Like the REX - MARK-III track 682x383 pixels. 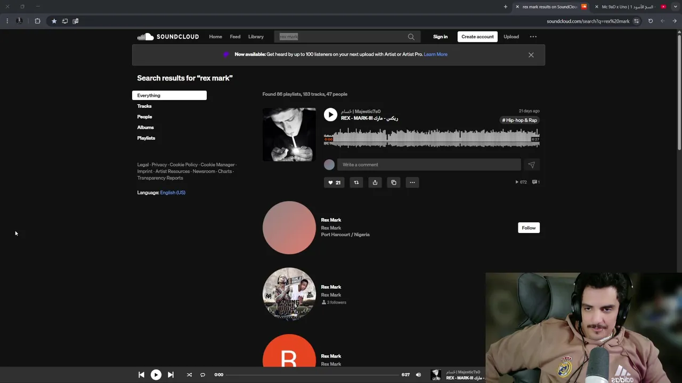tap(334, 182)
